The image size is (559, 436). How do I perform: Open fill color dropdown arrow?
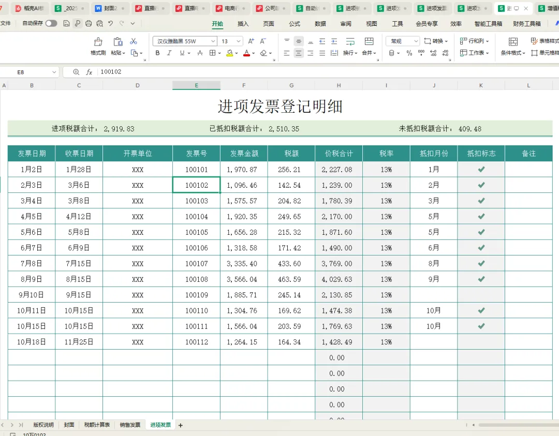[x=237, y=53]
